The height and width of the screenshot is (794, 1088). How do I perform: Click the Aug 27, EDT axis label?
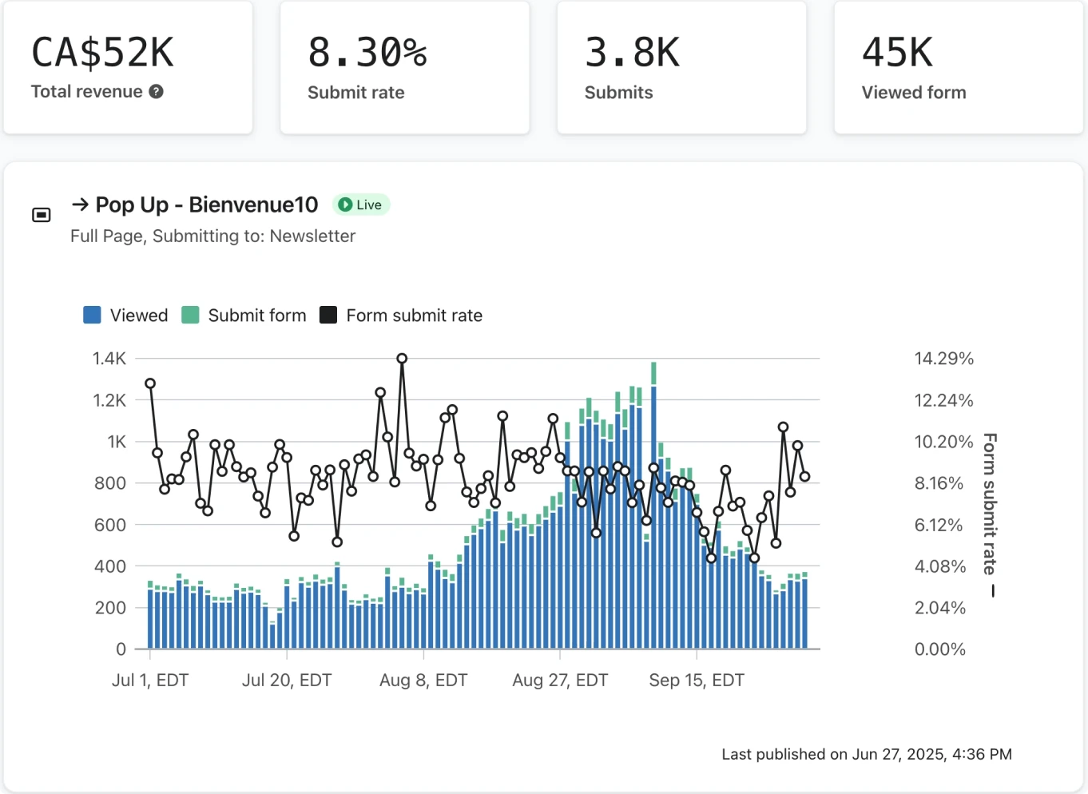click(560, 681)
